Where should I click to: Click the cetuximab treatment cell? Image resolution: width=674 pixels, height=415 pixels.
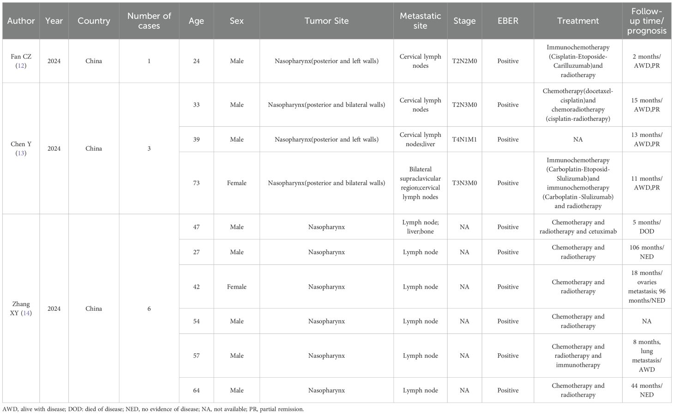coord(578,227)
